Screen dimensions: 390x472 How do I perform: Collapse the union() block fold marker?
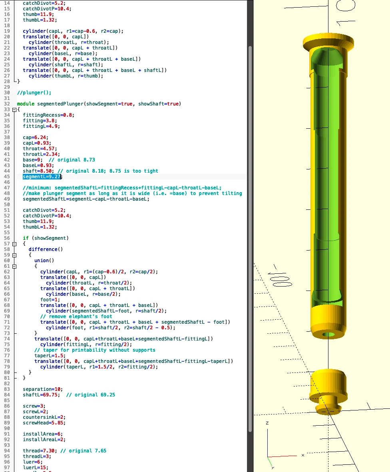(14, 266)
